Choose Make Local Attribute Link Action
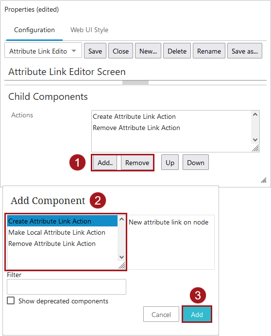Screen dimensions: 271x336 point(62,232)
